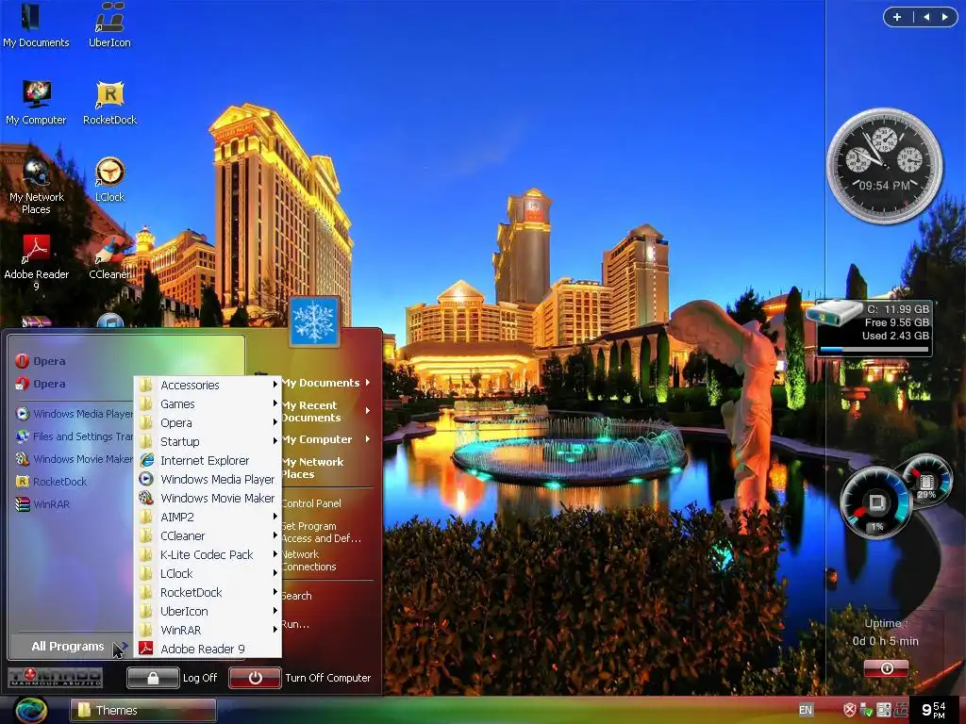This screenshot has height=724, width=966.
Task: Open Files and Settings Transfer wizard entry
Action: 74,436
